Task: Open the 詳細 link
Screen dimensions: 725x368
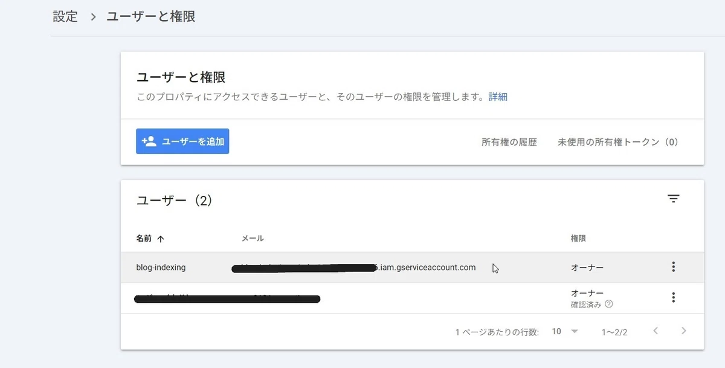Action: 498,97
